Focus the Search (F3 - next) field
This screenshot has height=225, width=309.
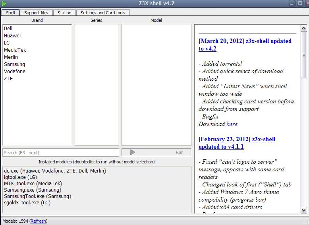tap(61, 152)
